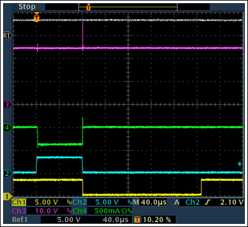Click the trigger level arrow on right edge
This screenshot has width=248, height=227.
pos(240,164)
